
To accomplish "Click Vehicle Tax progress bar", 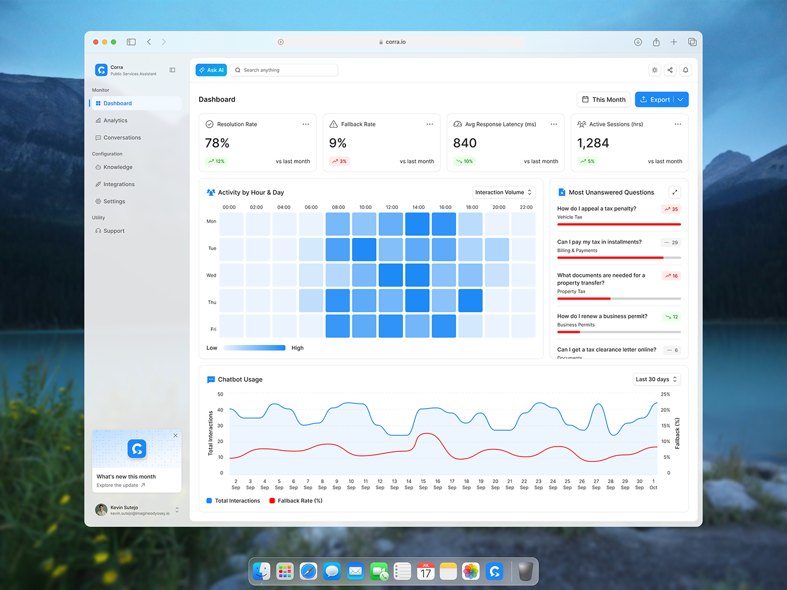I will [619, 224].
